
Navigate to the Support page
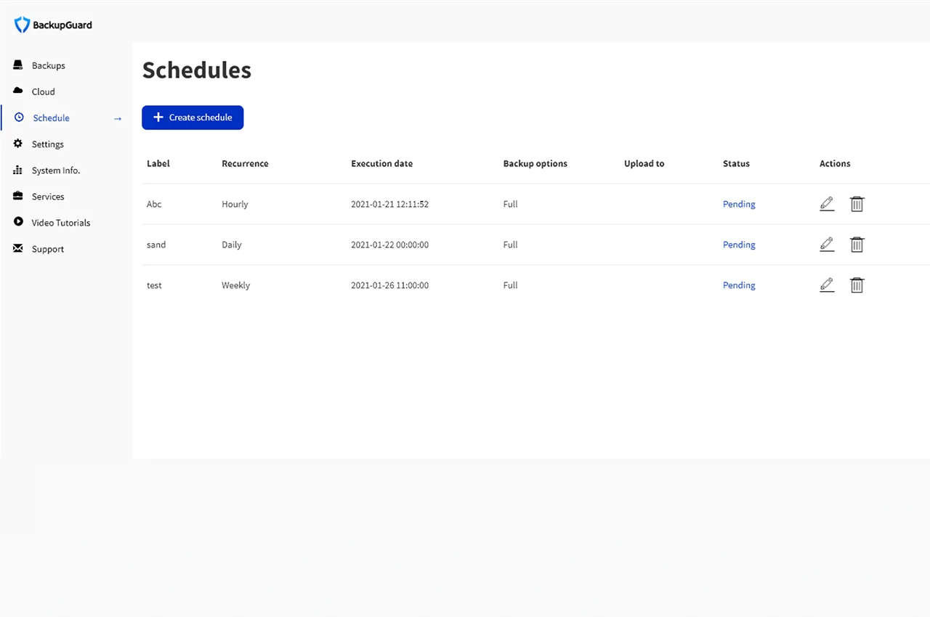(x=48, y=249)
